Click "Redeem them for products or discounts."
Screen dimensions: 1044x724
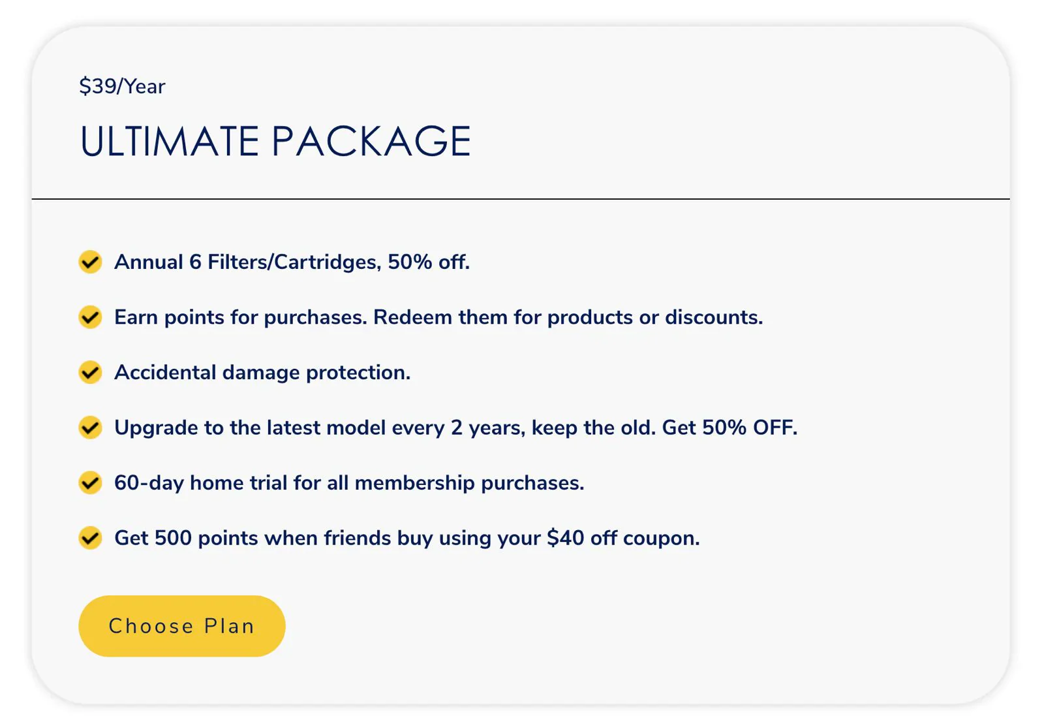[568, 317]
